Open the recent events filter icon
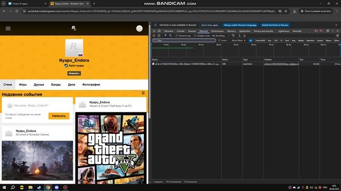This screenshot has width=341, height=191. [143, 93]
